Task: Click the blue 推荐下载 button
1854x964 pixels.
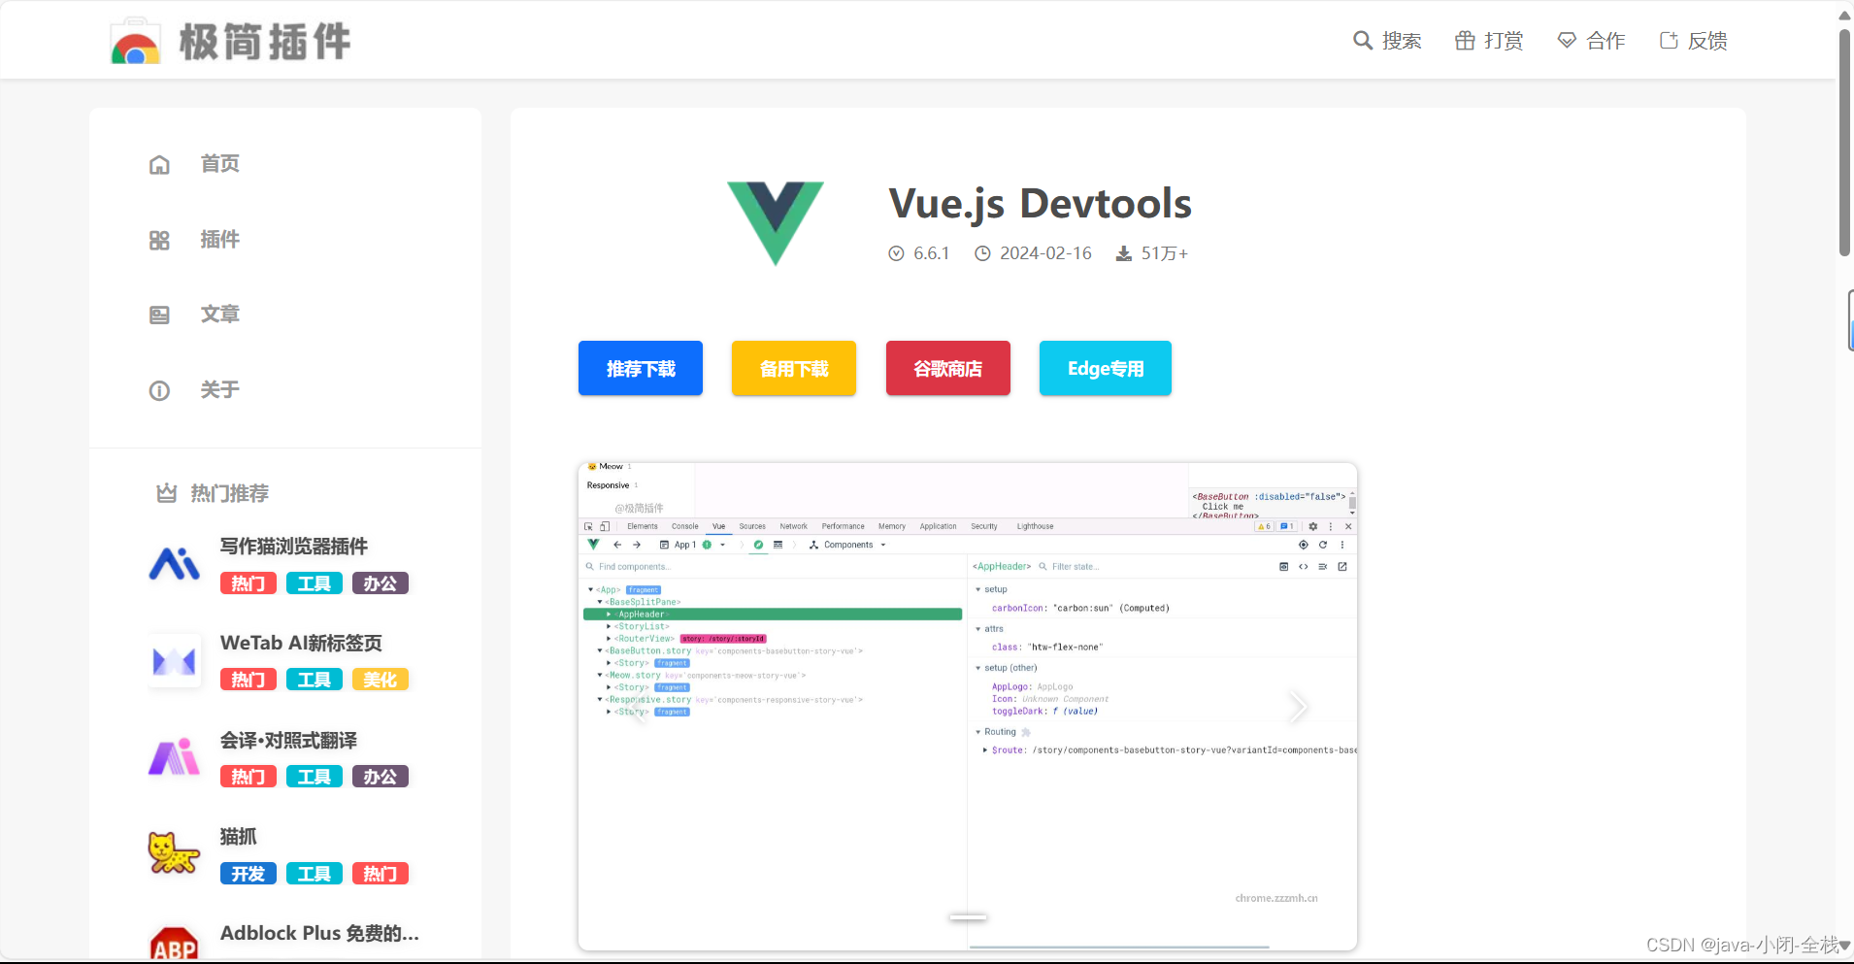Action: (x=641, y=368)
